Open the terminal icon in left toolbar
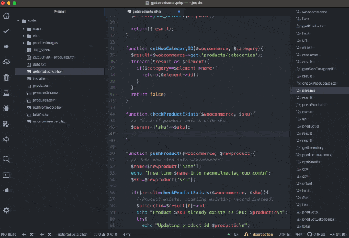Image resolution: width=349 pixels, height=238 pixels. (6, 175)
